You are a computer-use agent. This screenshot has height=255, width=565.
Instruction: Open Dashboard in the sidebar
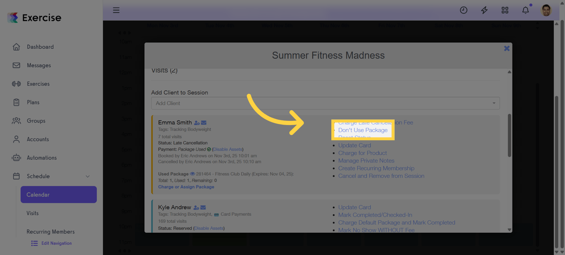pos(40,47)
